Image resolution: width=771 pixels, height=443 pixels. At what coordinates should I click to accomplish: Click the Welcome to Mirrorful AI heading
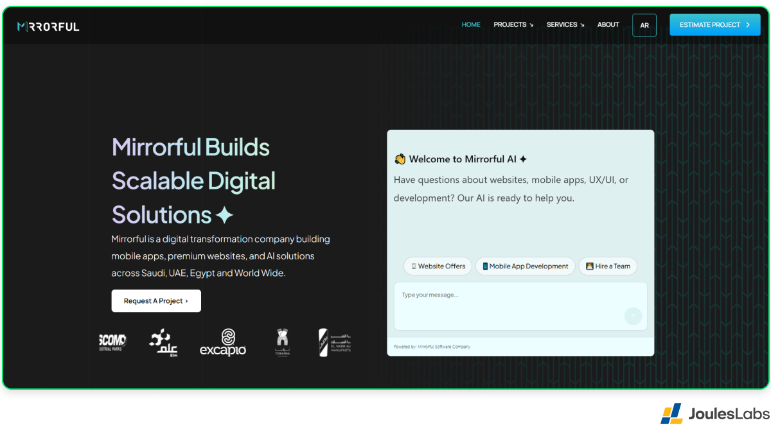pos(461,159)
